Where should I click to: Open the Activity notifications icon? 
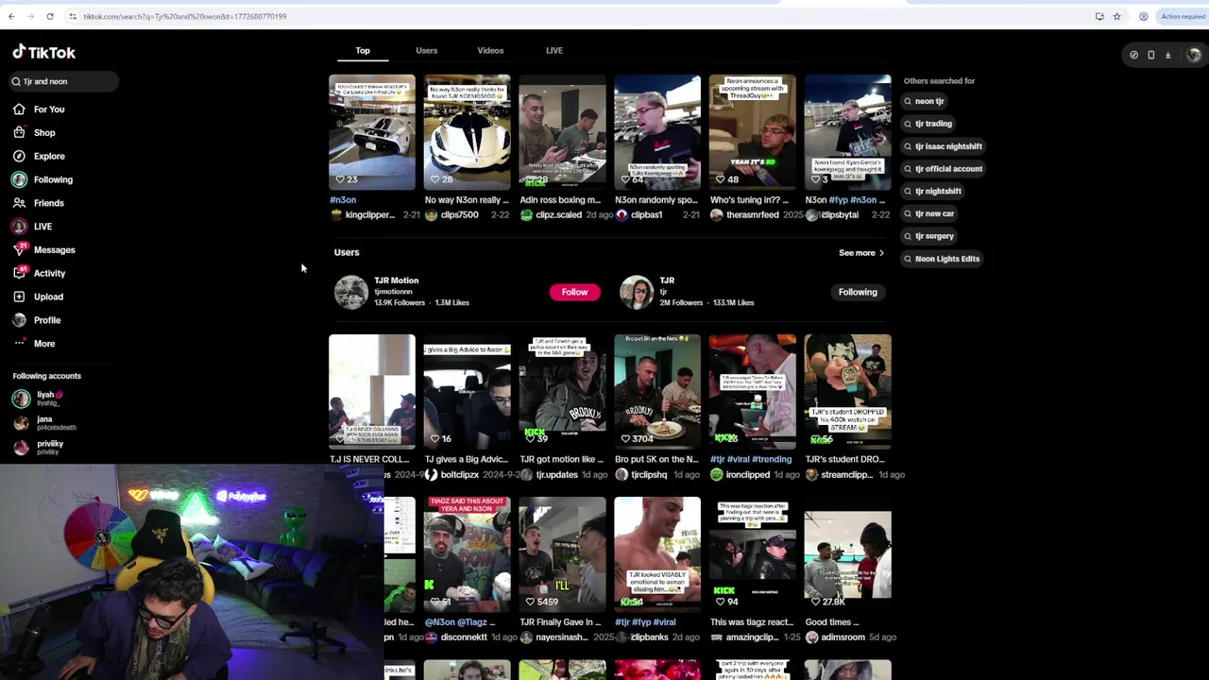[19, 273]
